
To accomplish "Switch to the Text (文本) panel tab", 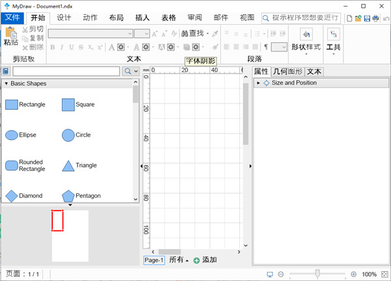I will [x=314, y=72].
